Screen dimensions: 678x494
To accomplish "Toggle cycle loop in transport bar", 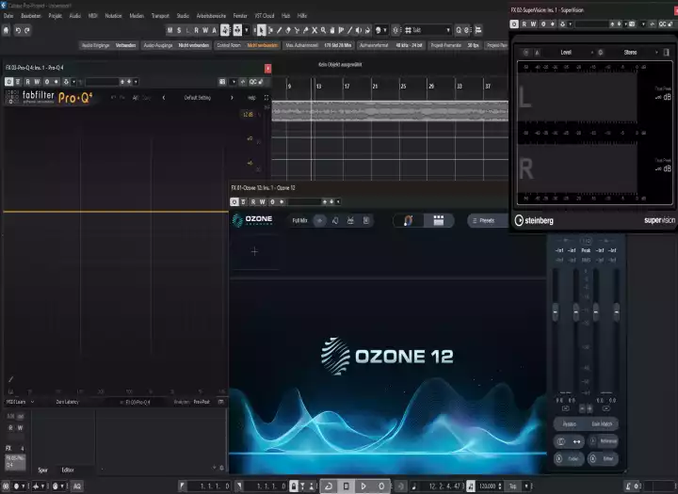I will point(329,486).
